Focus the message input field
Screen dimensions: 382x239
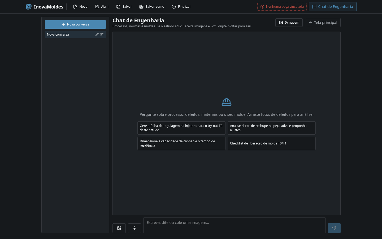click(x=235, y=225)
